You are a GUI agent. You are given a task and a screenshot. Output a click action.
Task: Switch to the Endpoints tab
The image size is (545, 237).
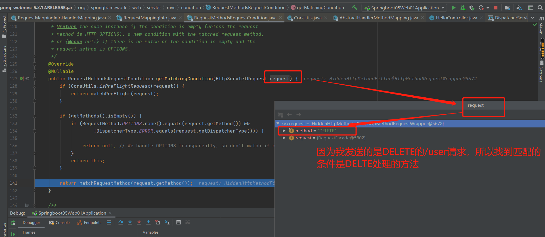[89, 223]
